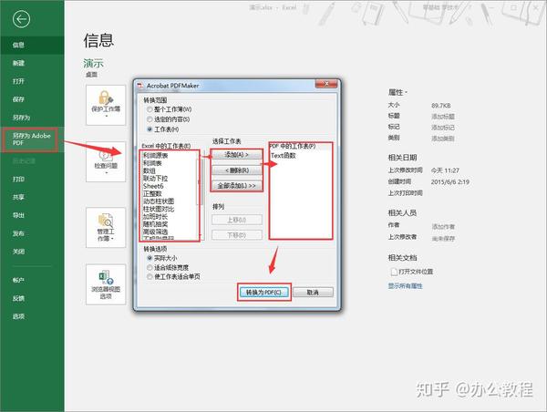Open the 保护工作簿 lock icon menu
Viewport: 547px width, 412px height.
tap(106, 105)
